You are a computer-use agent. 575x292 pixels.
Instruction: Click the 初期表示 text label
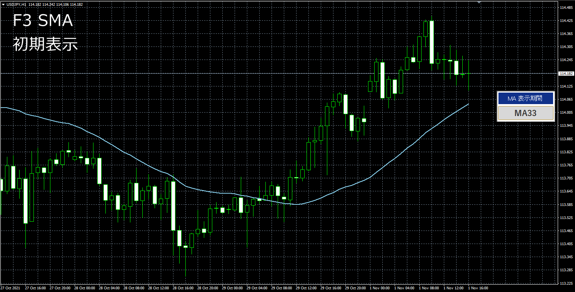45,45
